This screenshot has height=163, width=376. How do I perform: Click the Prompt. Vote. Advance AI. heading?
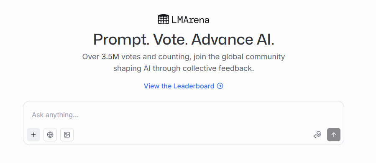pos(184,40)
